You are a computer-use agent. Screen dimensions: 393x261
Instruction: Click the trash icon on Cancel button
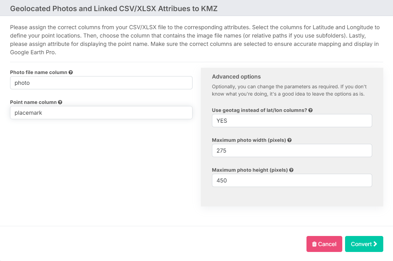pyautogui.click(x=314, y=244)
